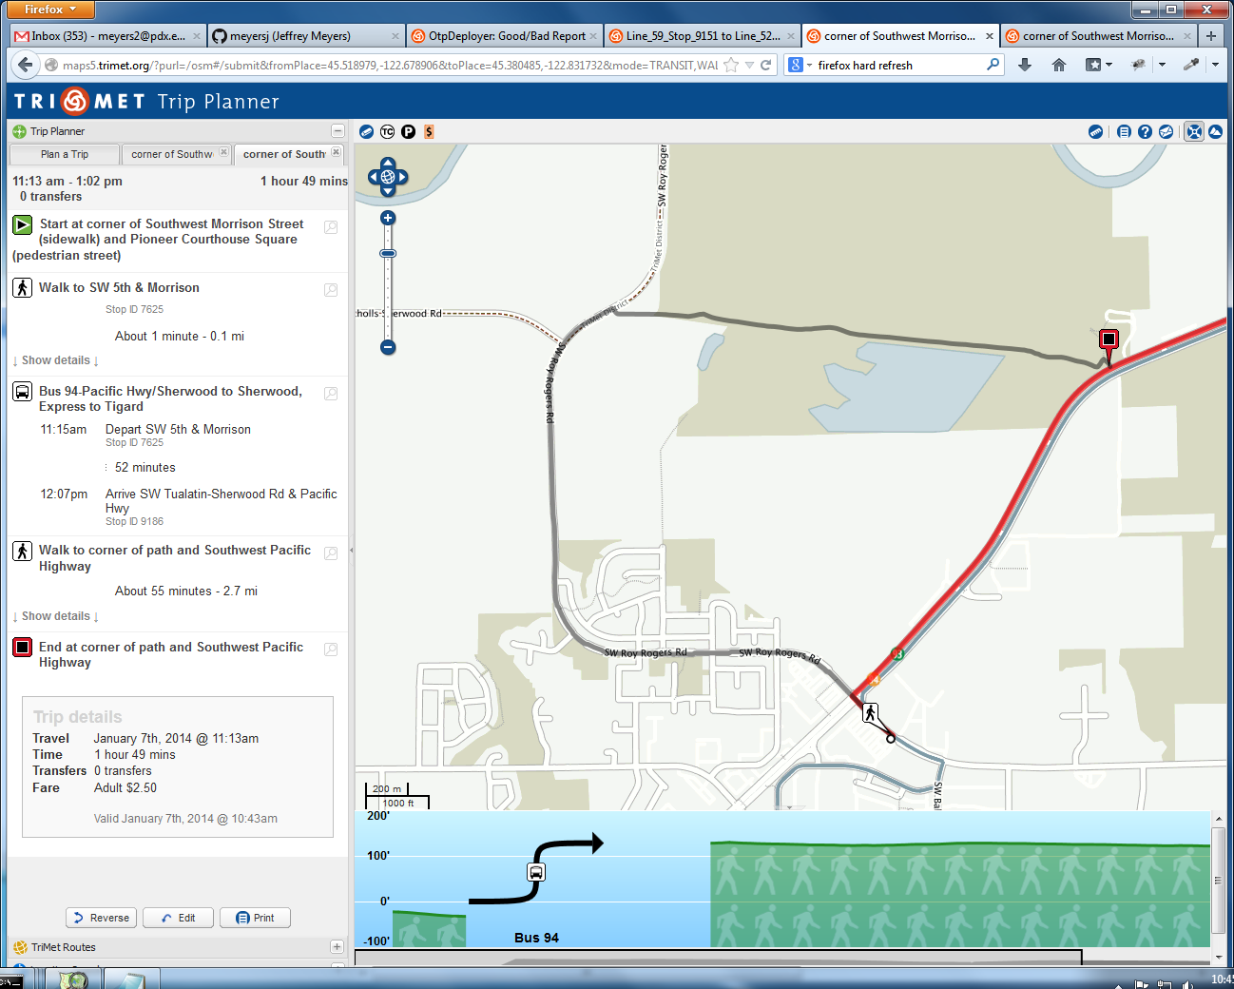Select the first 'corner of Southw' itinerary tab

[172, 154]
